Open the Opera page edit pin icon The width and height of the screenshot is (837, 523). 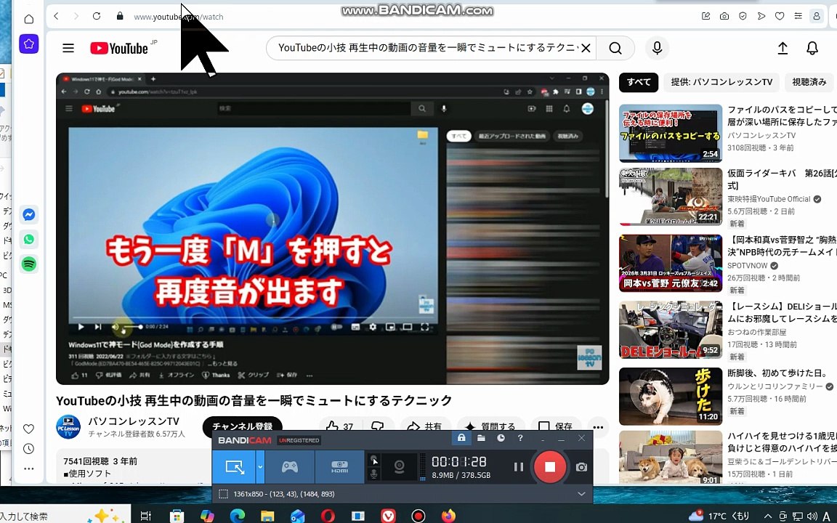tap(705, 16)
